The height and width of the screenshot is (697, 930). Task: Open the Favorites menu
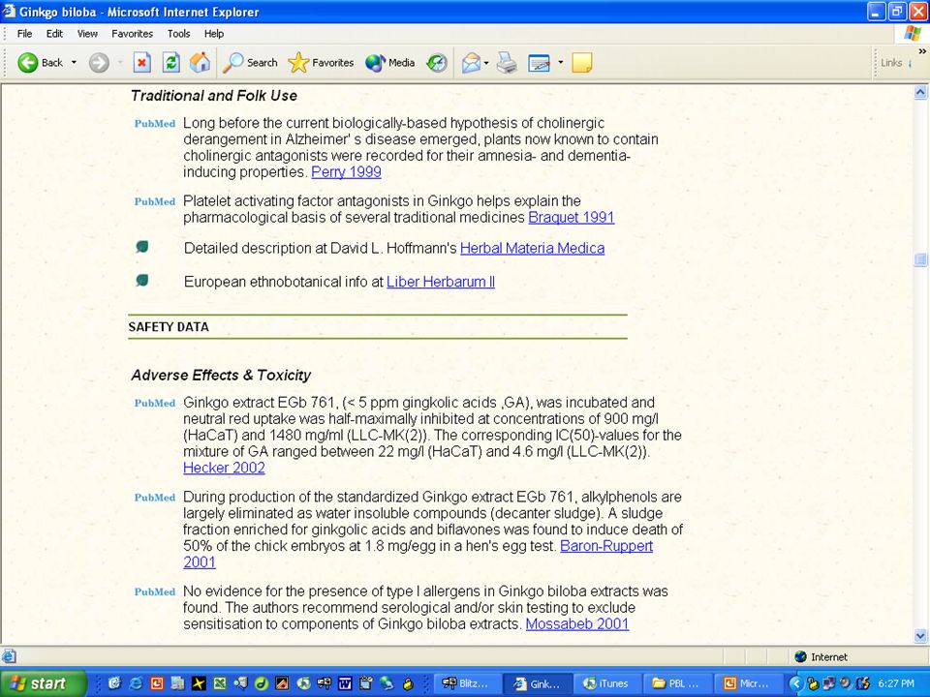tap(133, 34)
